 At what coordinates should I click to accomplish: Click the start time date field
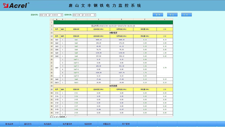(44, 15)
